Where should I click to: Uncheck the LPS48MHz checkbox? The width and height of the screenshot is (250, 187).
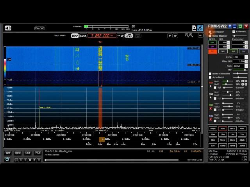pyautogui.click(x=234, y=32)
